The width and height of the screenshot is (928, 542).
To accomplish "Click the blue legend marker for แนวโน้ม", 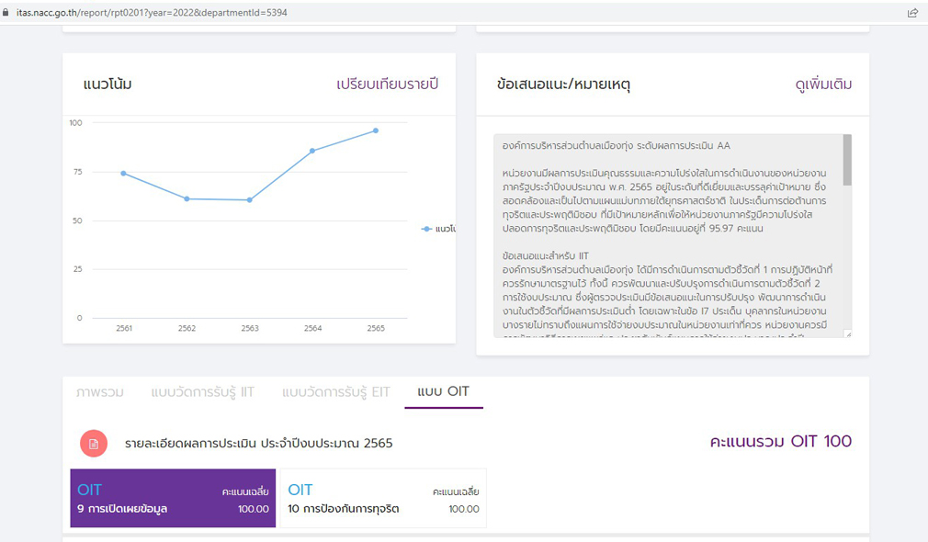I will point(426,229).
